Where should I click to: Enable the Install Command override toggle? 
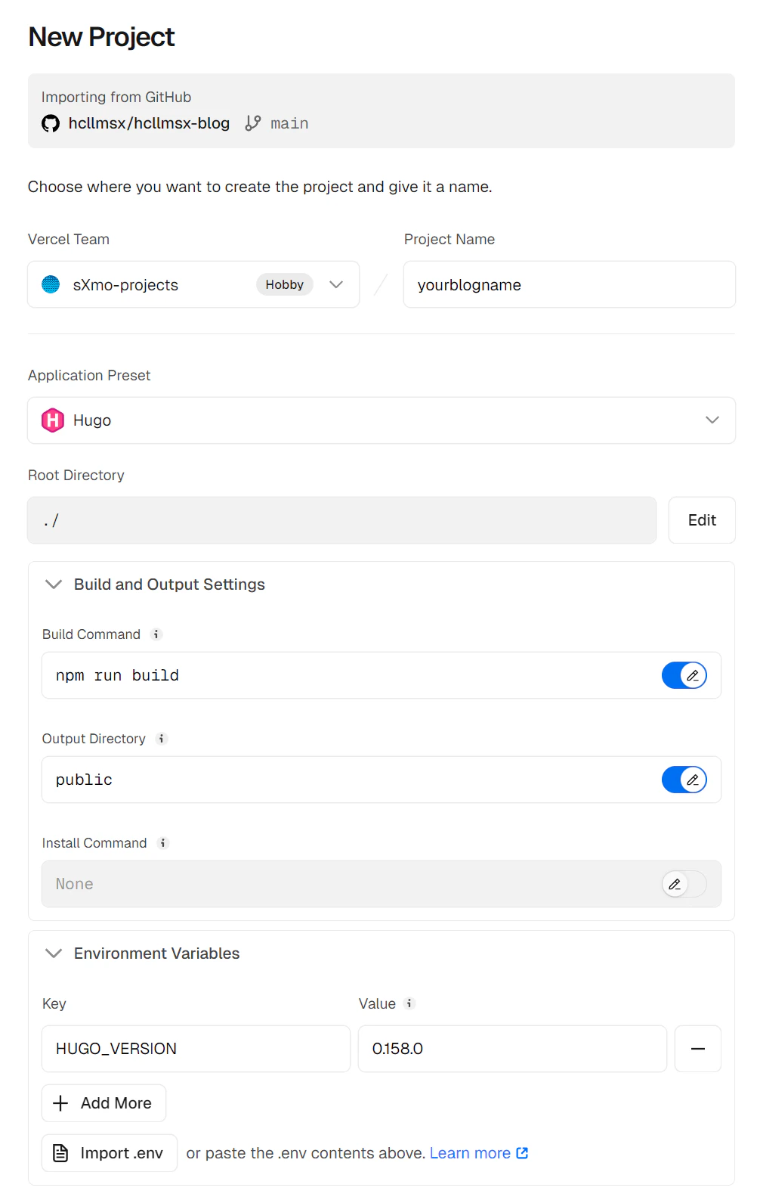click(684, 884)
